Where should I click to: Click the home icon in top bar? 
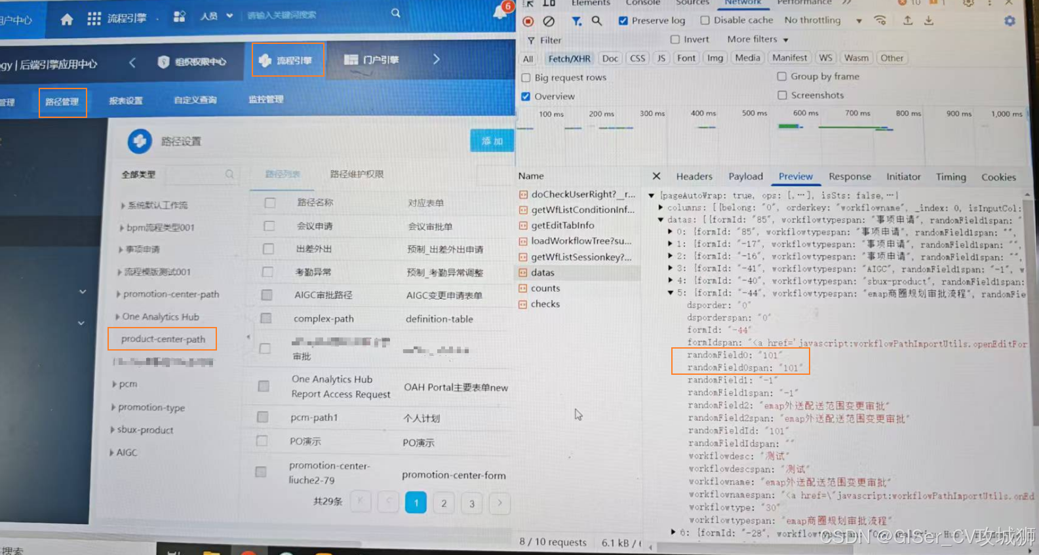click(x=67, y=20)
